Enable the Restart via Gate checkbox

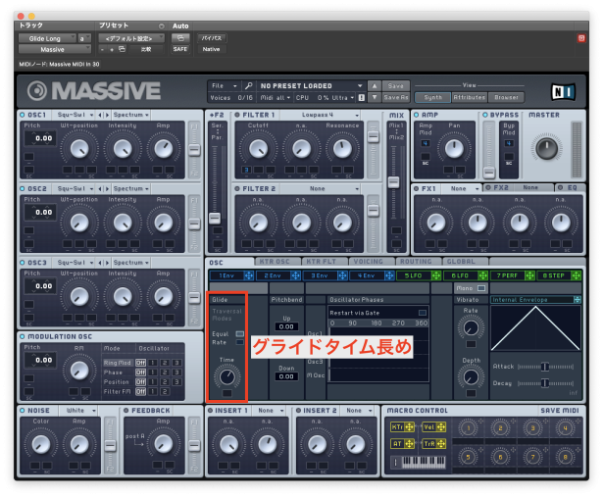(x=423, y=313)
